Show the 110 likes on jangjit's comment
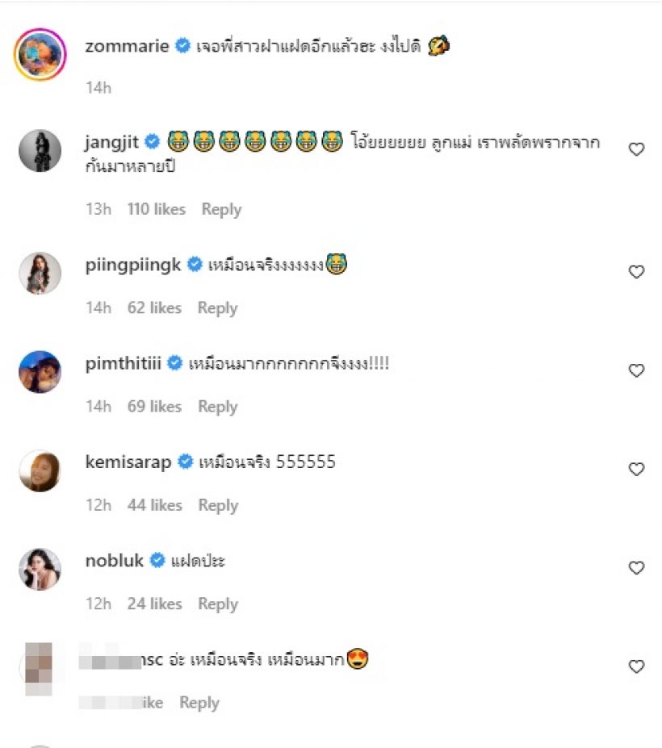The width and height of the screenshot is (662, 748). click(x=157, y=209)
